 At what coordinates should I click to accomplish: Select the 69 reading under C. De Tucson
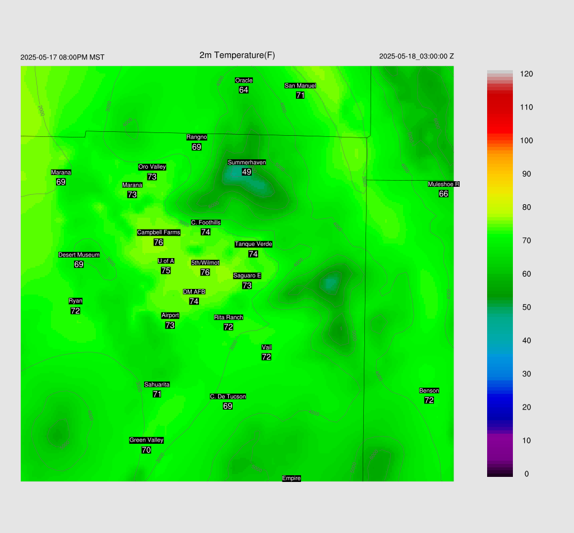[228, 406]
